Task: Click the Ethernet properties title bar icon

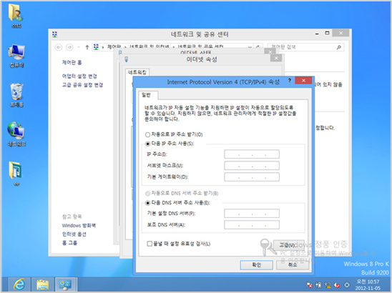Action: 127,59
